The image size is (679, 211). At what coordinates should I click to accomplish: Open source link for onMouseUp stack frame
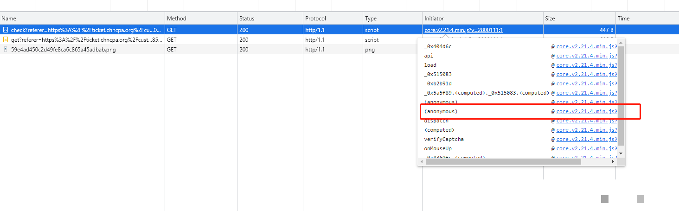(x=586, y=148)
